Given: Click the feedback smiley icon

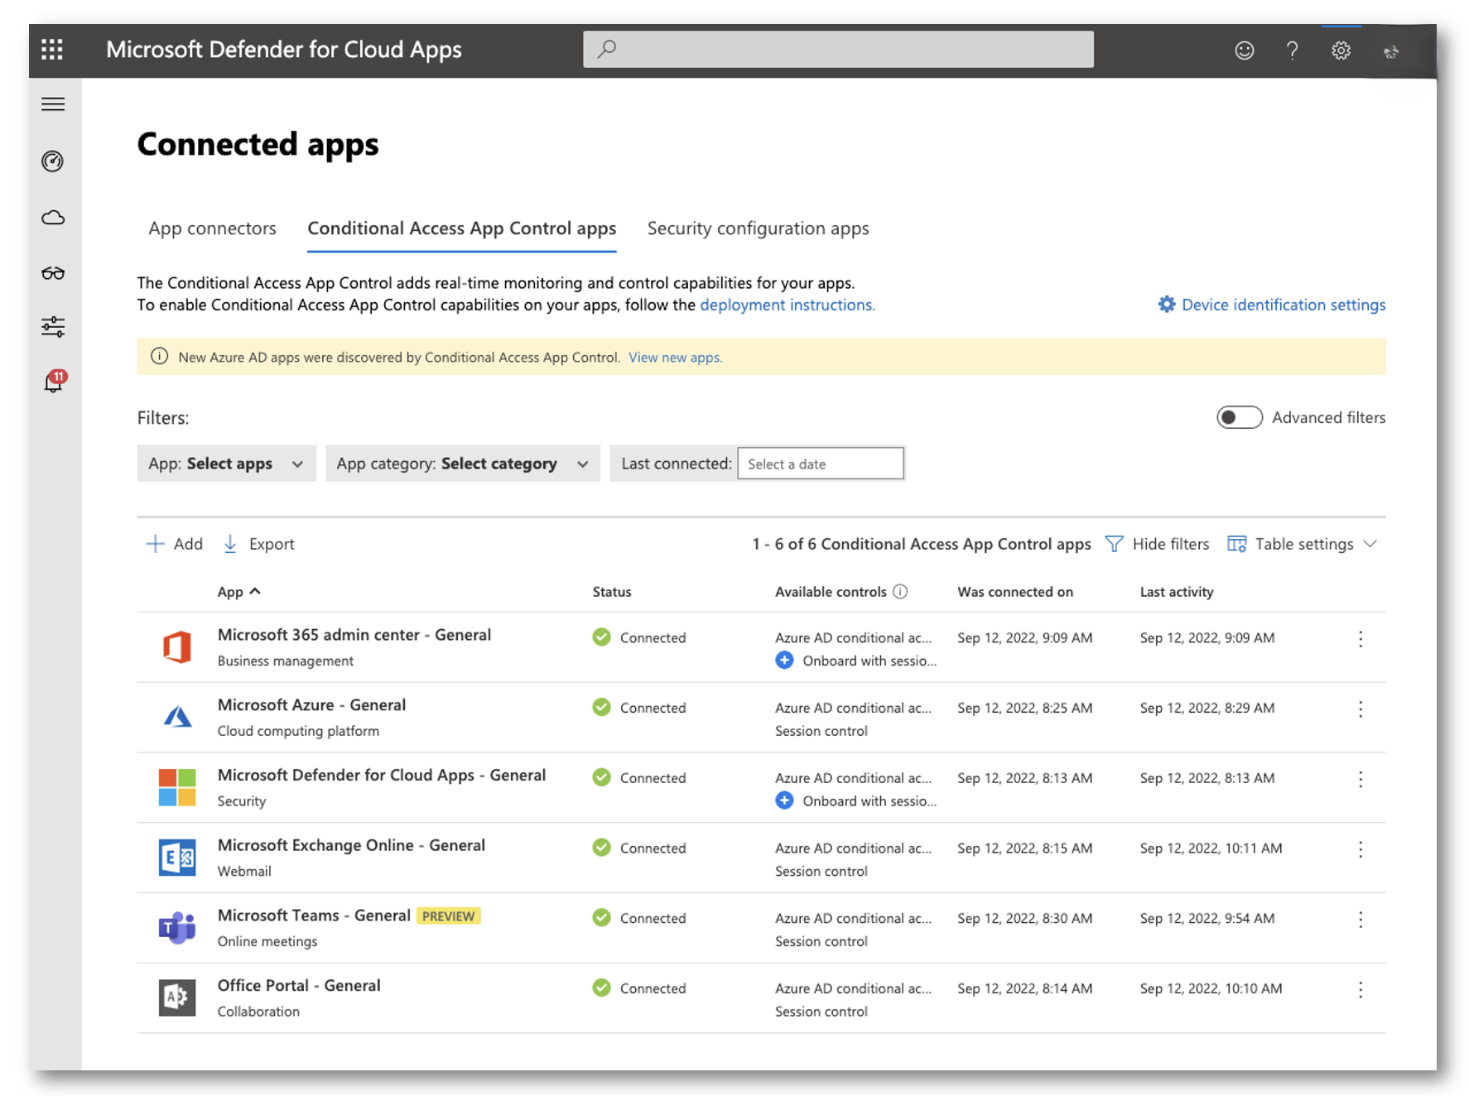Looking at the screenshot, I should pyautogui.click(x=1244, y=50).
